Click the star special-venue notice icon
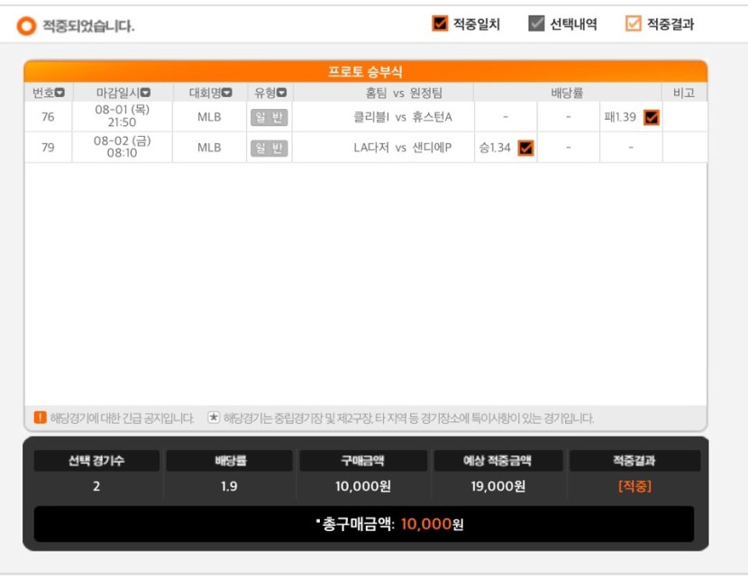Image resolution: width=748 pixels, height=577 pixels. click(214, 418)
